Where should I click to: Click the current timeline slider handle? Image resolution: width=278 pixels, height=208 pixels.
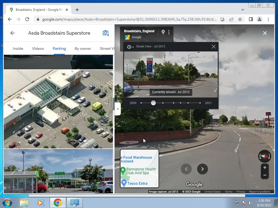(153, 103)
